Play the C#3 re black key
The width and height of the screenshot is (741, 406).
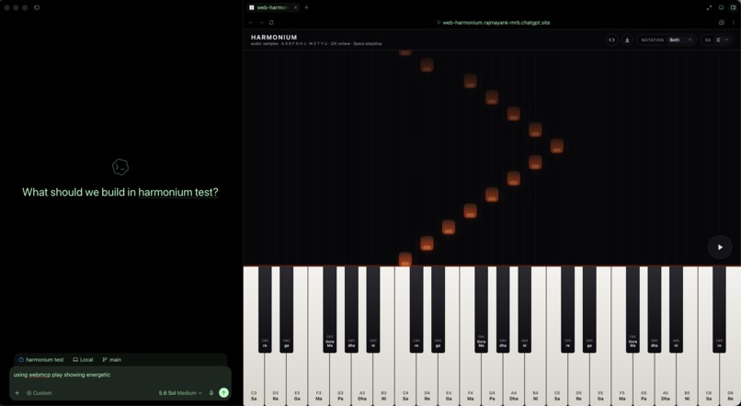(265, 310)
